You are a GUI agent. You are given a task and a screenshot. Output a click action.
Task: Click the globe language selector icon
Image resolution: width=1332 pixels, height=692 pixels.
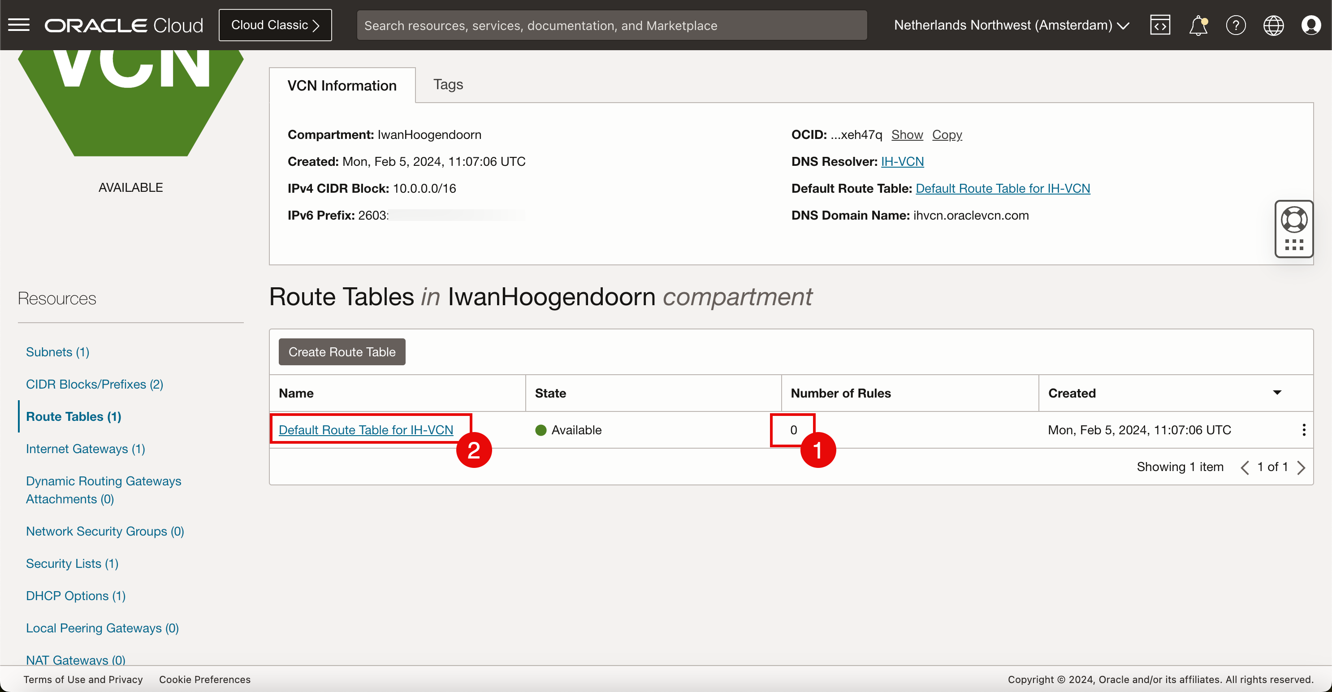coord(1273,25)
